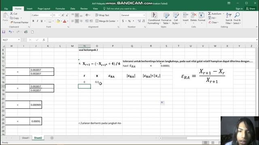Click the Increase Indent icon
This screenshot has width=259, height=145.
(91, 21)
